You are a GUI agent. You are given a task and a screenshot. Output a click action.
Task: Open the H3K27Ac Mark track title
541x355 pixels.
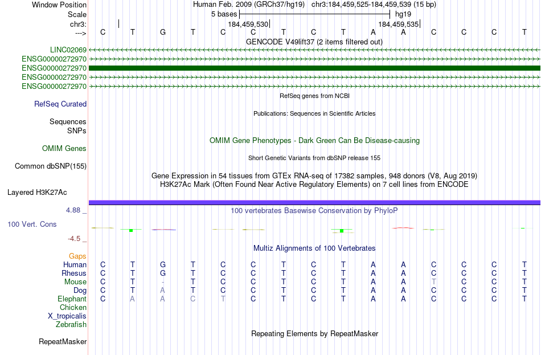(314, 185)
